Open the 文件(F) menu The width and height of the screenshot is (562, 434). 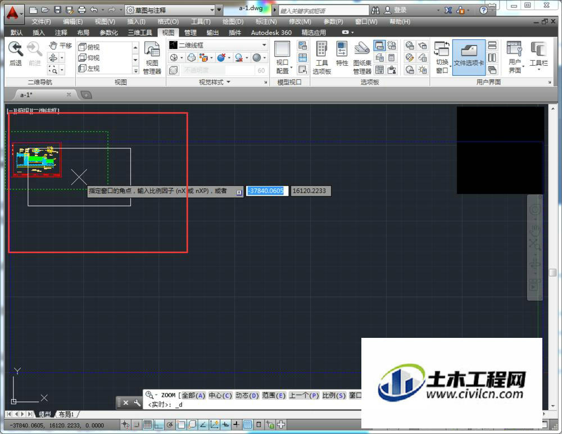[41, 21]
